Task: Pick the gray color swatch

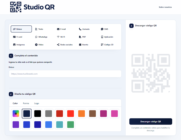Action: tap(48, 113)
